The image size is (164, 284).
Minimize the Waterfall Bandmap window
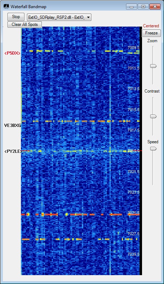pos(132,7)
